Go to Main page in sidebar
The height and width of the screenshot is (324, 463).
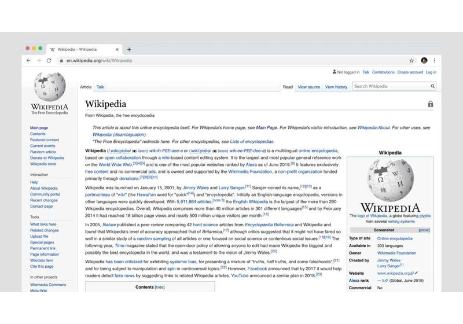39,128
